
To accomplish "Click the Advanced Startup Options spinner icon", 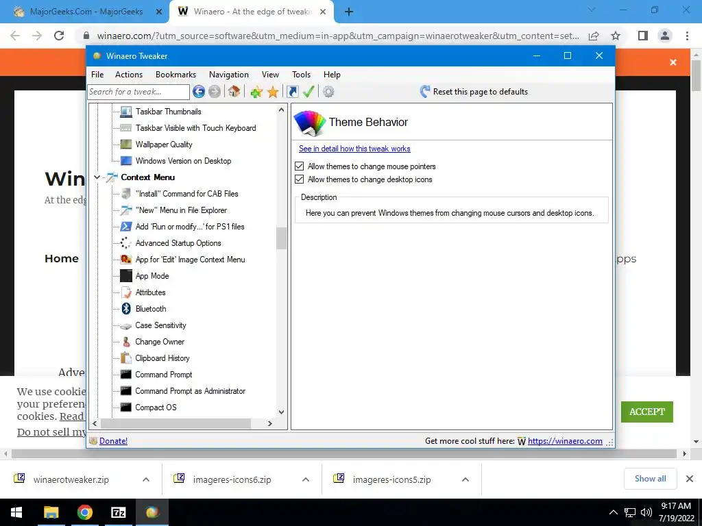I will [x=126, y=243].
